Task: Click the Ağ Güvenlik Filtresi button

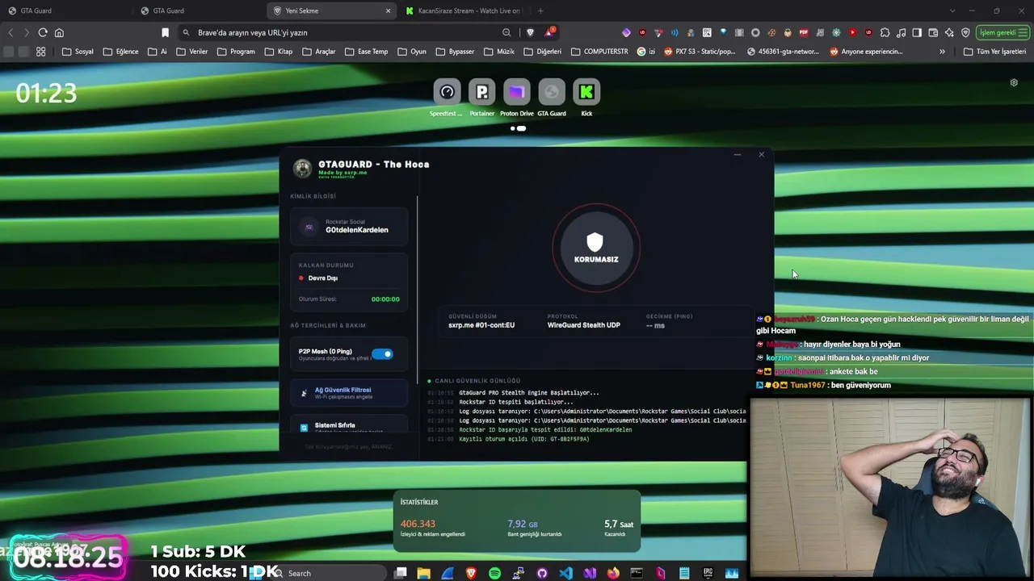Action: (349, 393)
